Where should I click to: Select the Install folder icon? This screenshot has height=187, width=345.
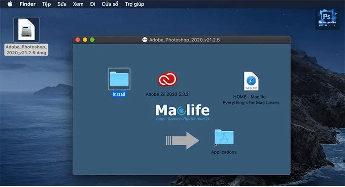click(x=119, y=79)
